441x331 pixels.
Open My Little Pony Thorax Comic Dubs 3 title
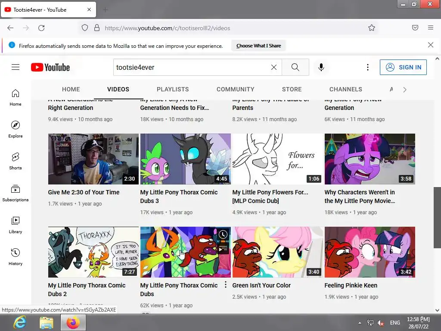[x=179, y=197]
